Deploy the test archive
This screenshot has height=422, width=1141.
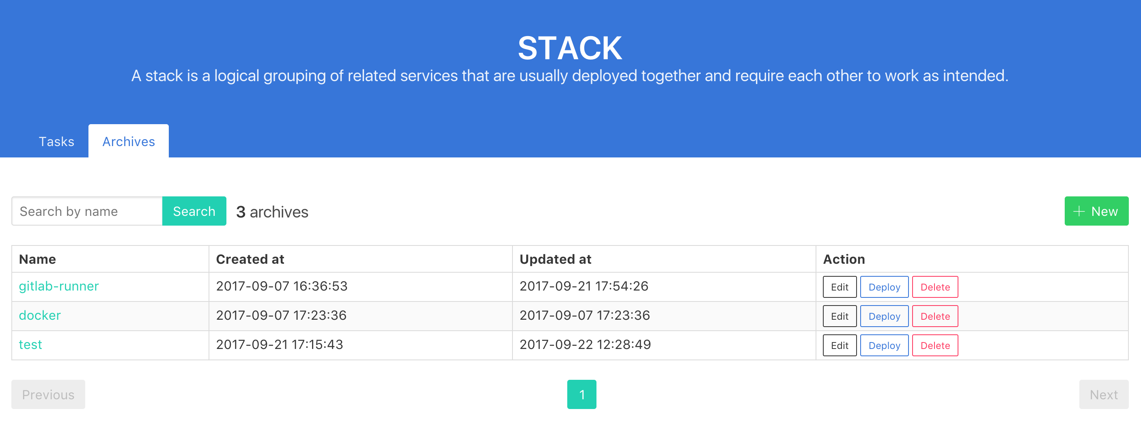pos(884,345)
